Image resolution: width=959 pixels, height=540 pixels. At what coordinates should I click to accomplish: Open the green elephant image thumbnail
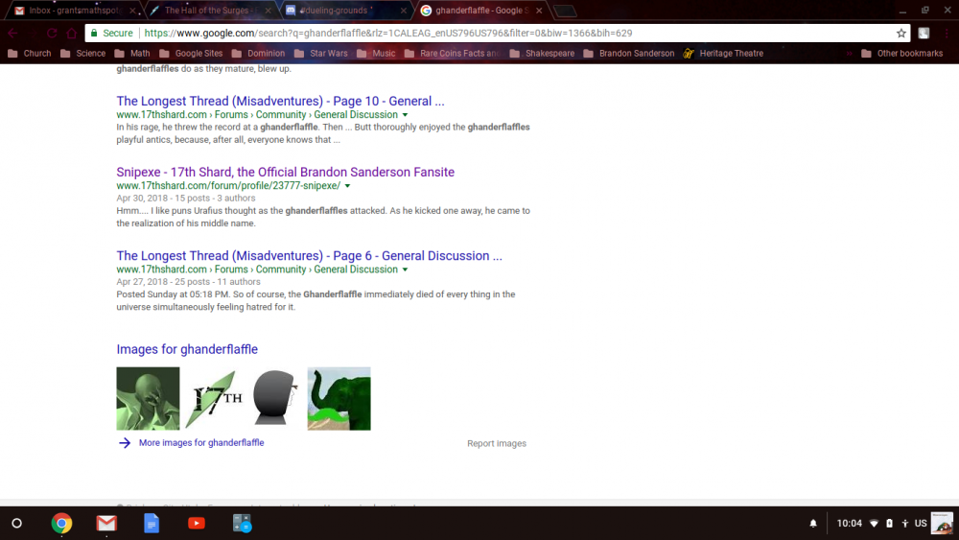click(x=339, y=399)
